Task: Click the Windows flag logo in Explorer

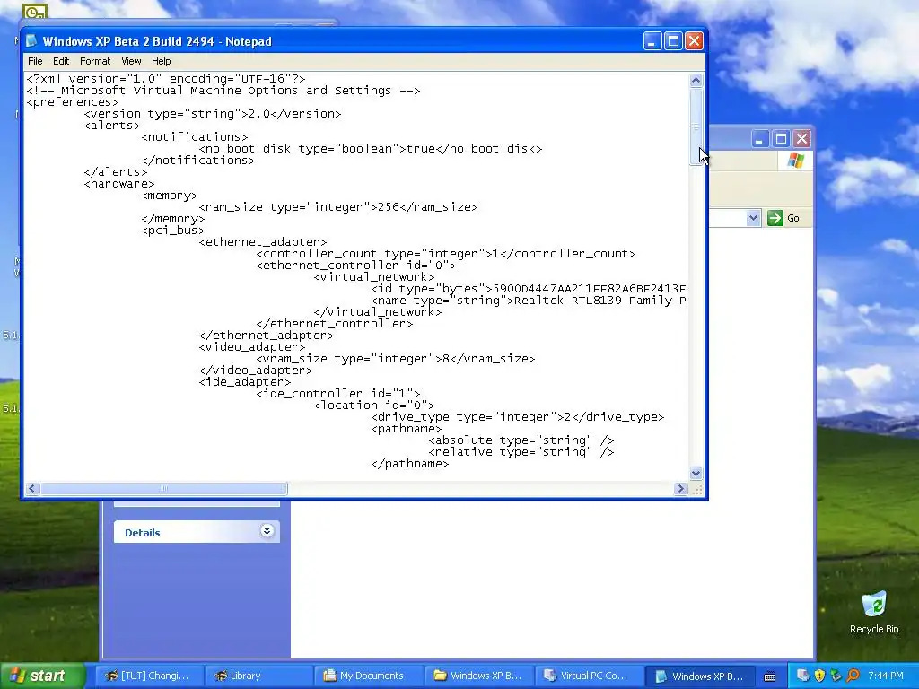Action: (x=796, y=160)
